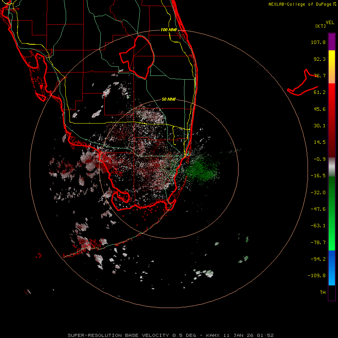This screenshot has width=338, height=338.
Task: Click the 50 NMI range ring label
Action: (x=169, y=100)
